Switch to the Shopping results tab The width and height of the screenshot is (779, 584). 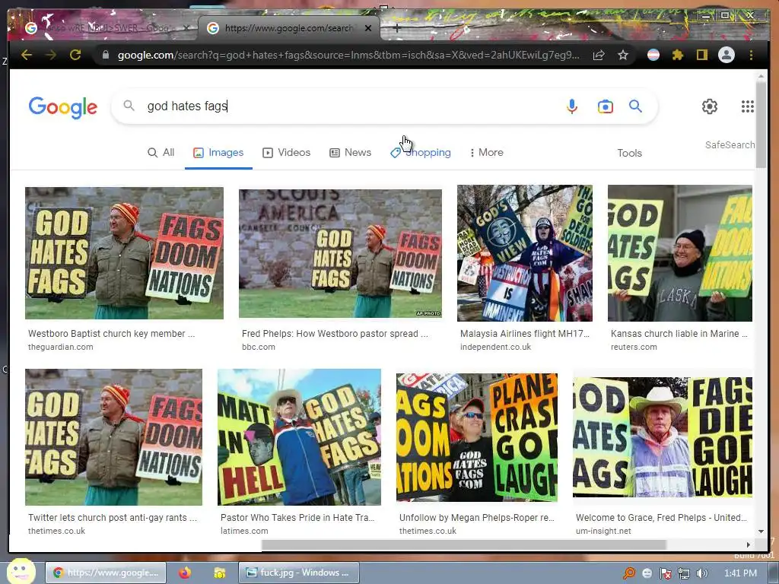(x=421, y=152)
